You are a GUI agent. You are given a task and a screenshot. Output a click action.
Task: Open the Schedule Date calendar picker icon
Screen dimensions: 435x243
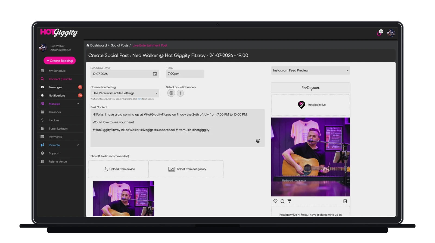point(155,74)
